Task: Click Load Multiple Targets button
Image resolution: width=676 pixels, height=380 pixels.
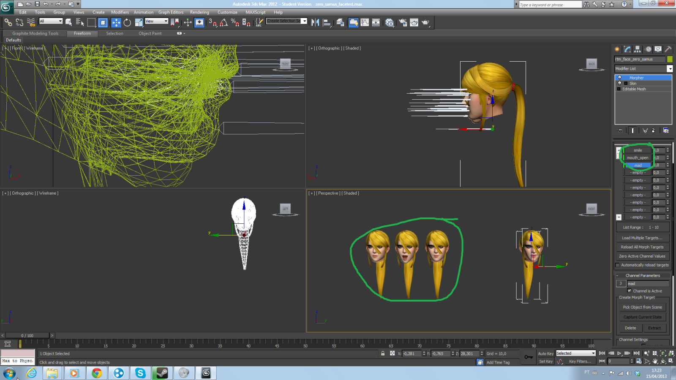Action: click(x=642, y=238)
